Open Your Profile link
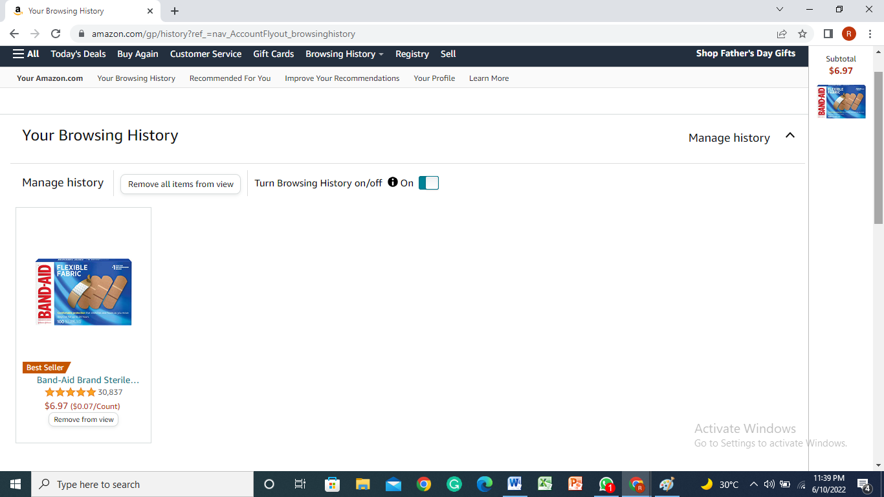 click(x=434, y=78)
